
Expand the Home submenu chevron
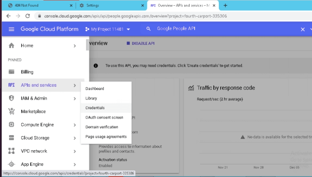[x=75, y=46]
